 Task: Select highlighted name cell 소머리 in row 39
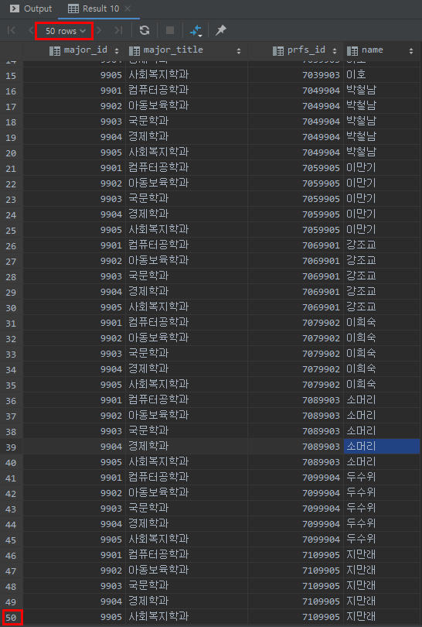click(x=382, y=447)
